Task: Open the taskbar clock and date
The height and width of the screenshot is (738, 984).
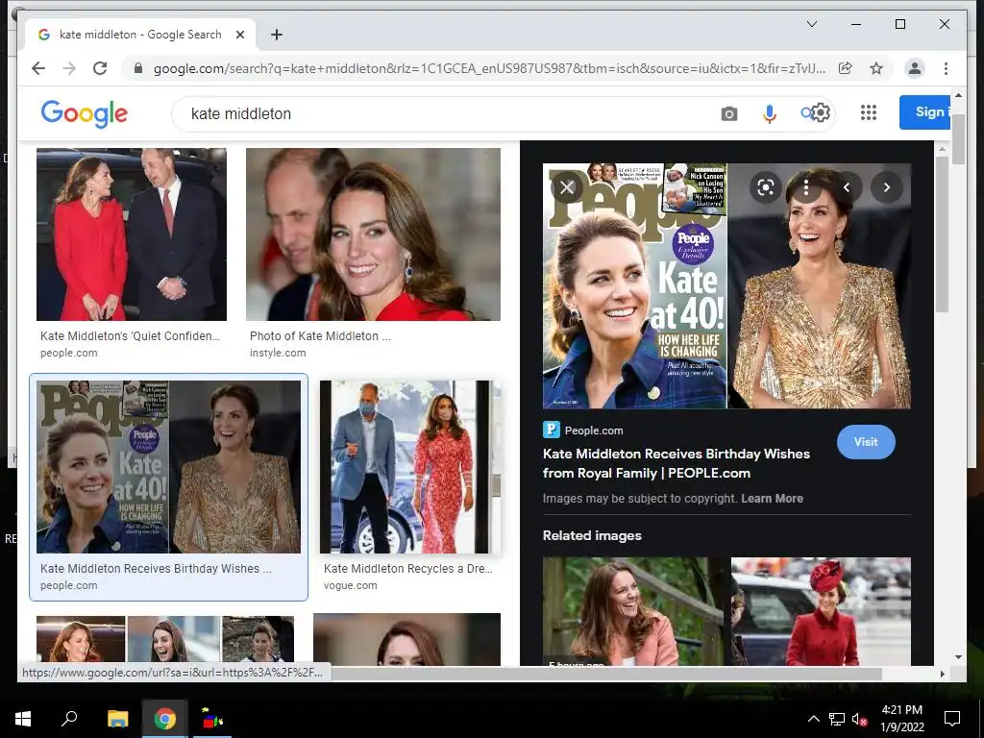Action: click(901, 719)
